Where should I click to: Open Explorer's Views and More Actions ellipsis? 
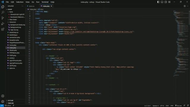[x=23, y=6]
